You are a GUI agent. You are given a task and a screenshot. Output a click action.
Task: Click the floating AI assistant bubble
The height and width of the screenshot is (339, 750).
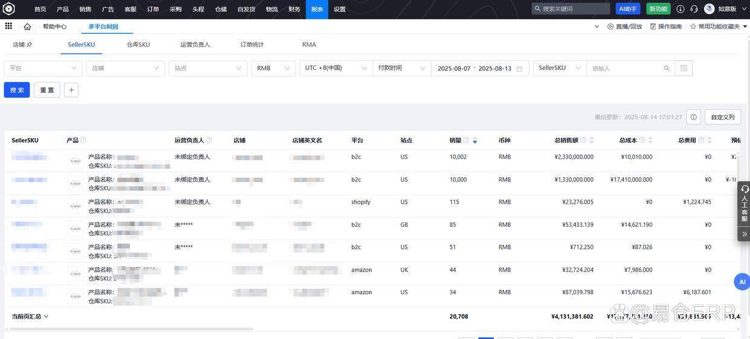(742, 282)
